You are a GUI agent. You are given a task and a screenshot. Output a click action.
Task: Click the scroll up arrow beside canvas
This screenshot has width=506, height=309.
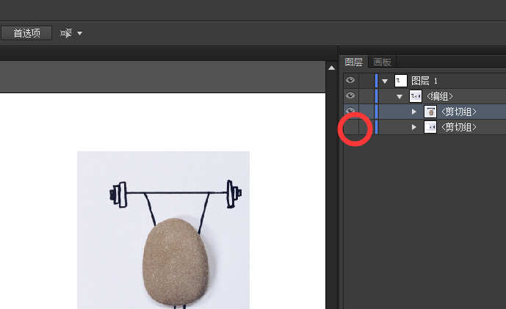tap(330, 68)
